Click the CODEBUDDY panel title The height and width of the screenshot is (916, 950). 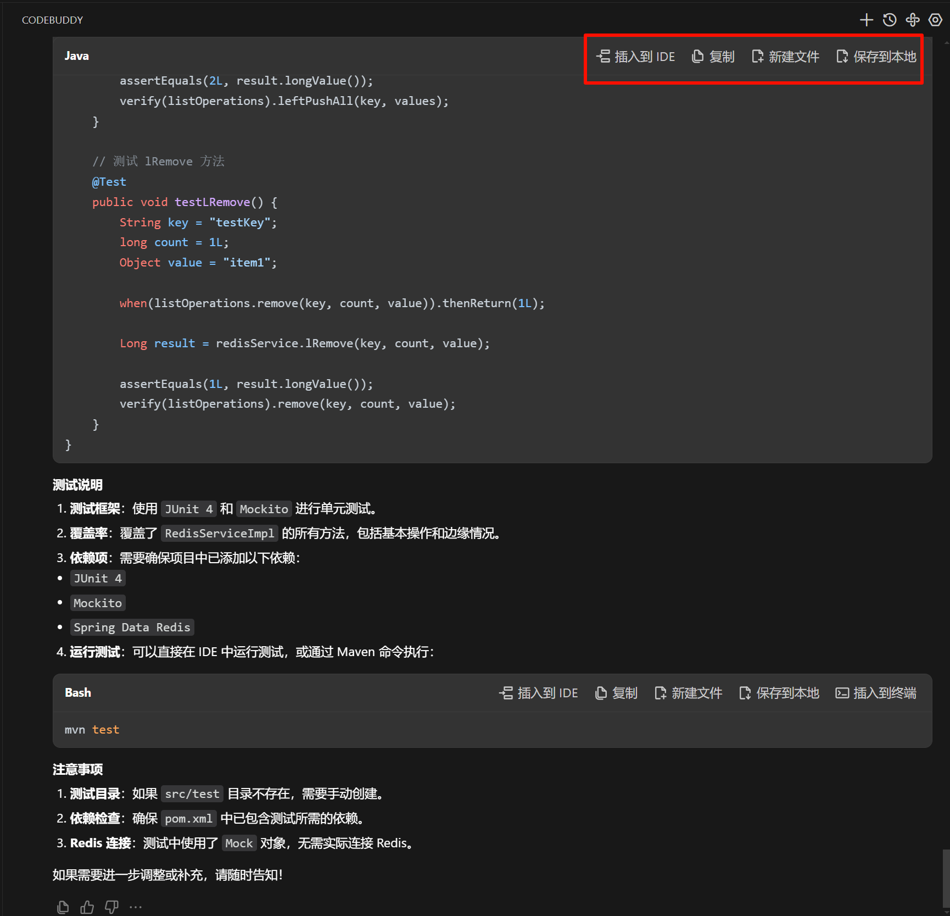point(52,20)
